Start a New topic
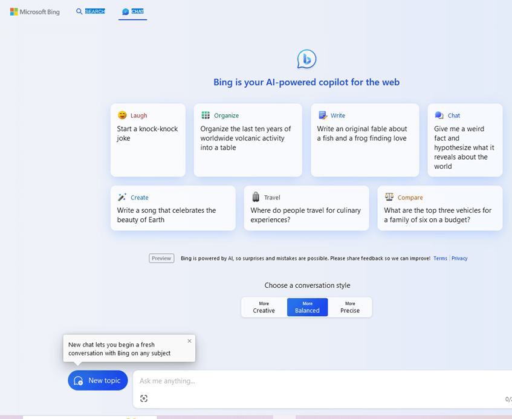Screen dimensions: 512x419 point(98,380)
